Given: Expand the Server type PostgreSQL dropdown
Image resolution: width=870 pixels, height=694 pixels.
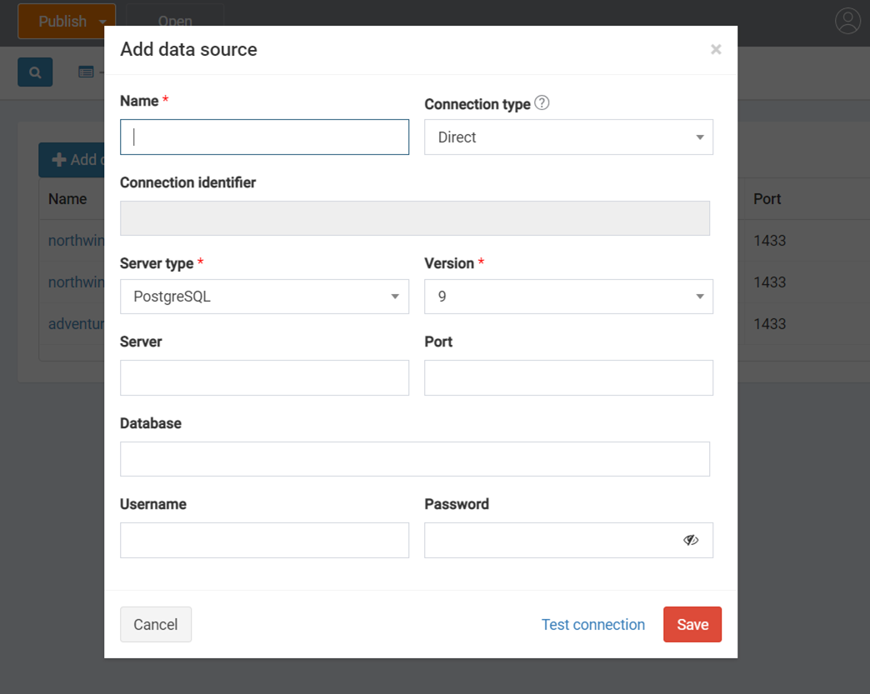Looking at the screenshot, I should (x=264, y=297).
